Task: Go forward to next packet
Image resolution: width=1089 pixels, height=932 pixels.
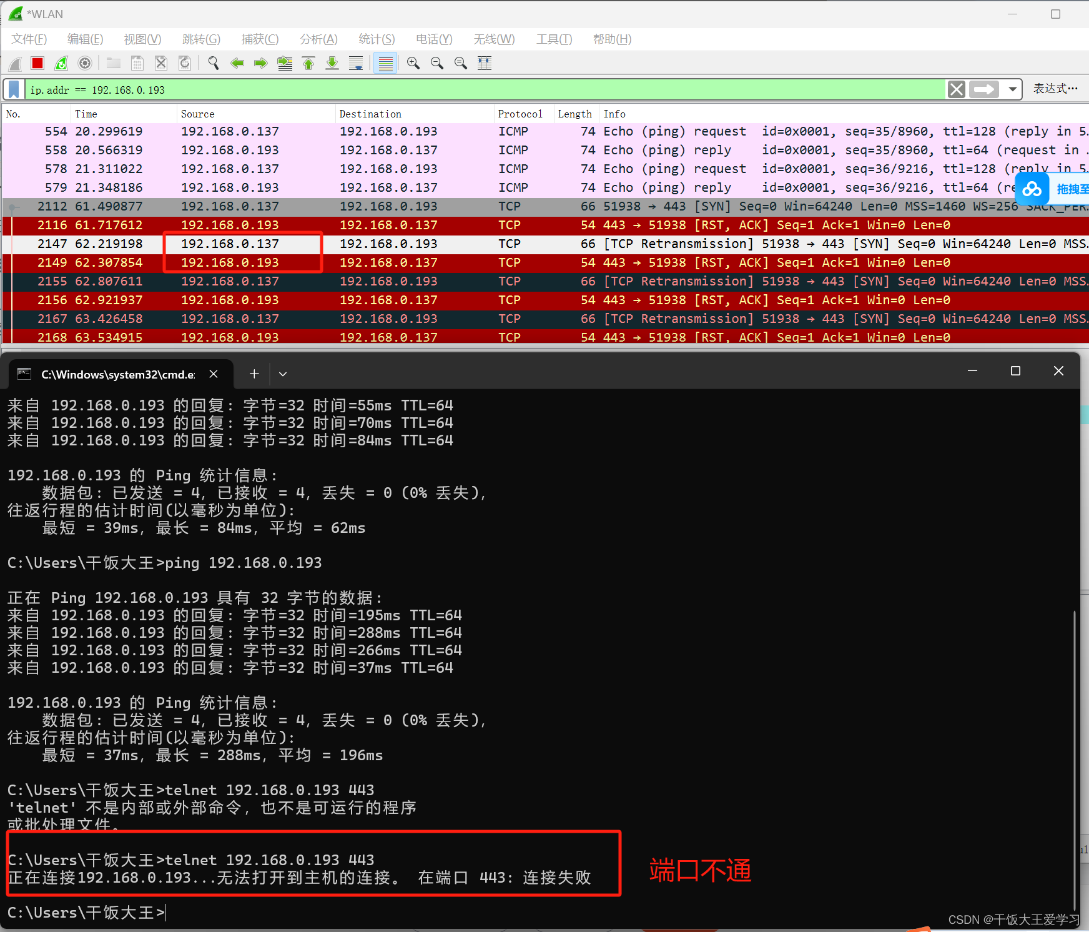Action: (x=261, y=63)
